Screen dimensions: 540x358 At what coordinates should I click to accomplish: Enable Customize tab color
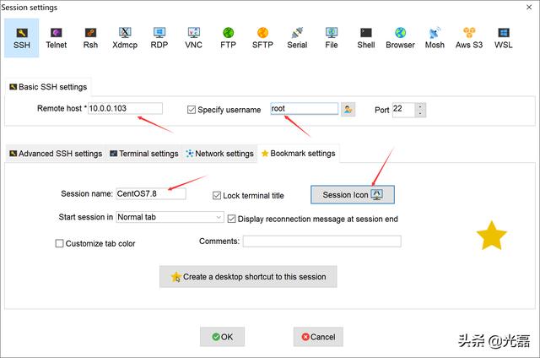pos(59,244)
